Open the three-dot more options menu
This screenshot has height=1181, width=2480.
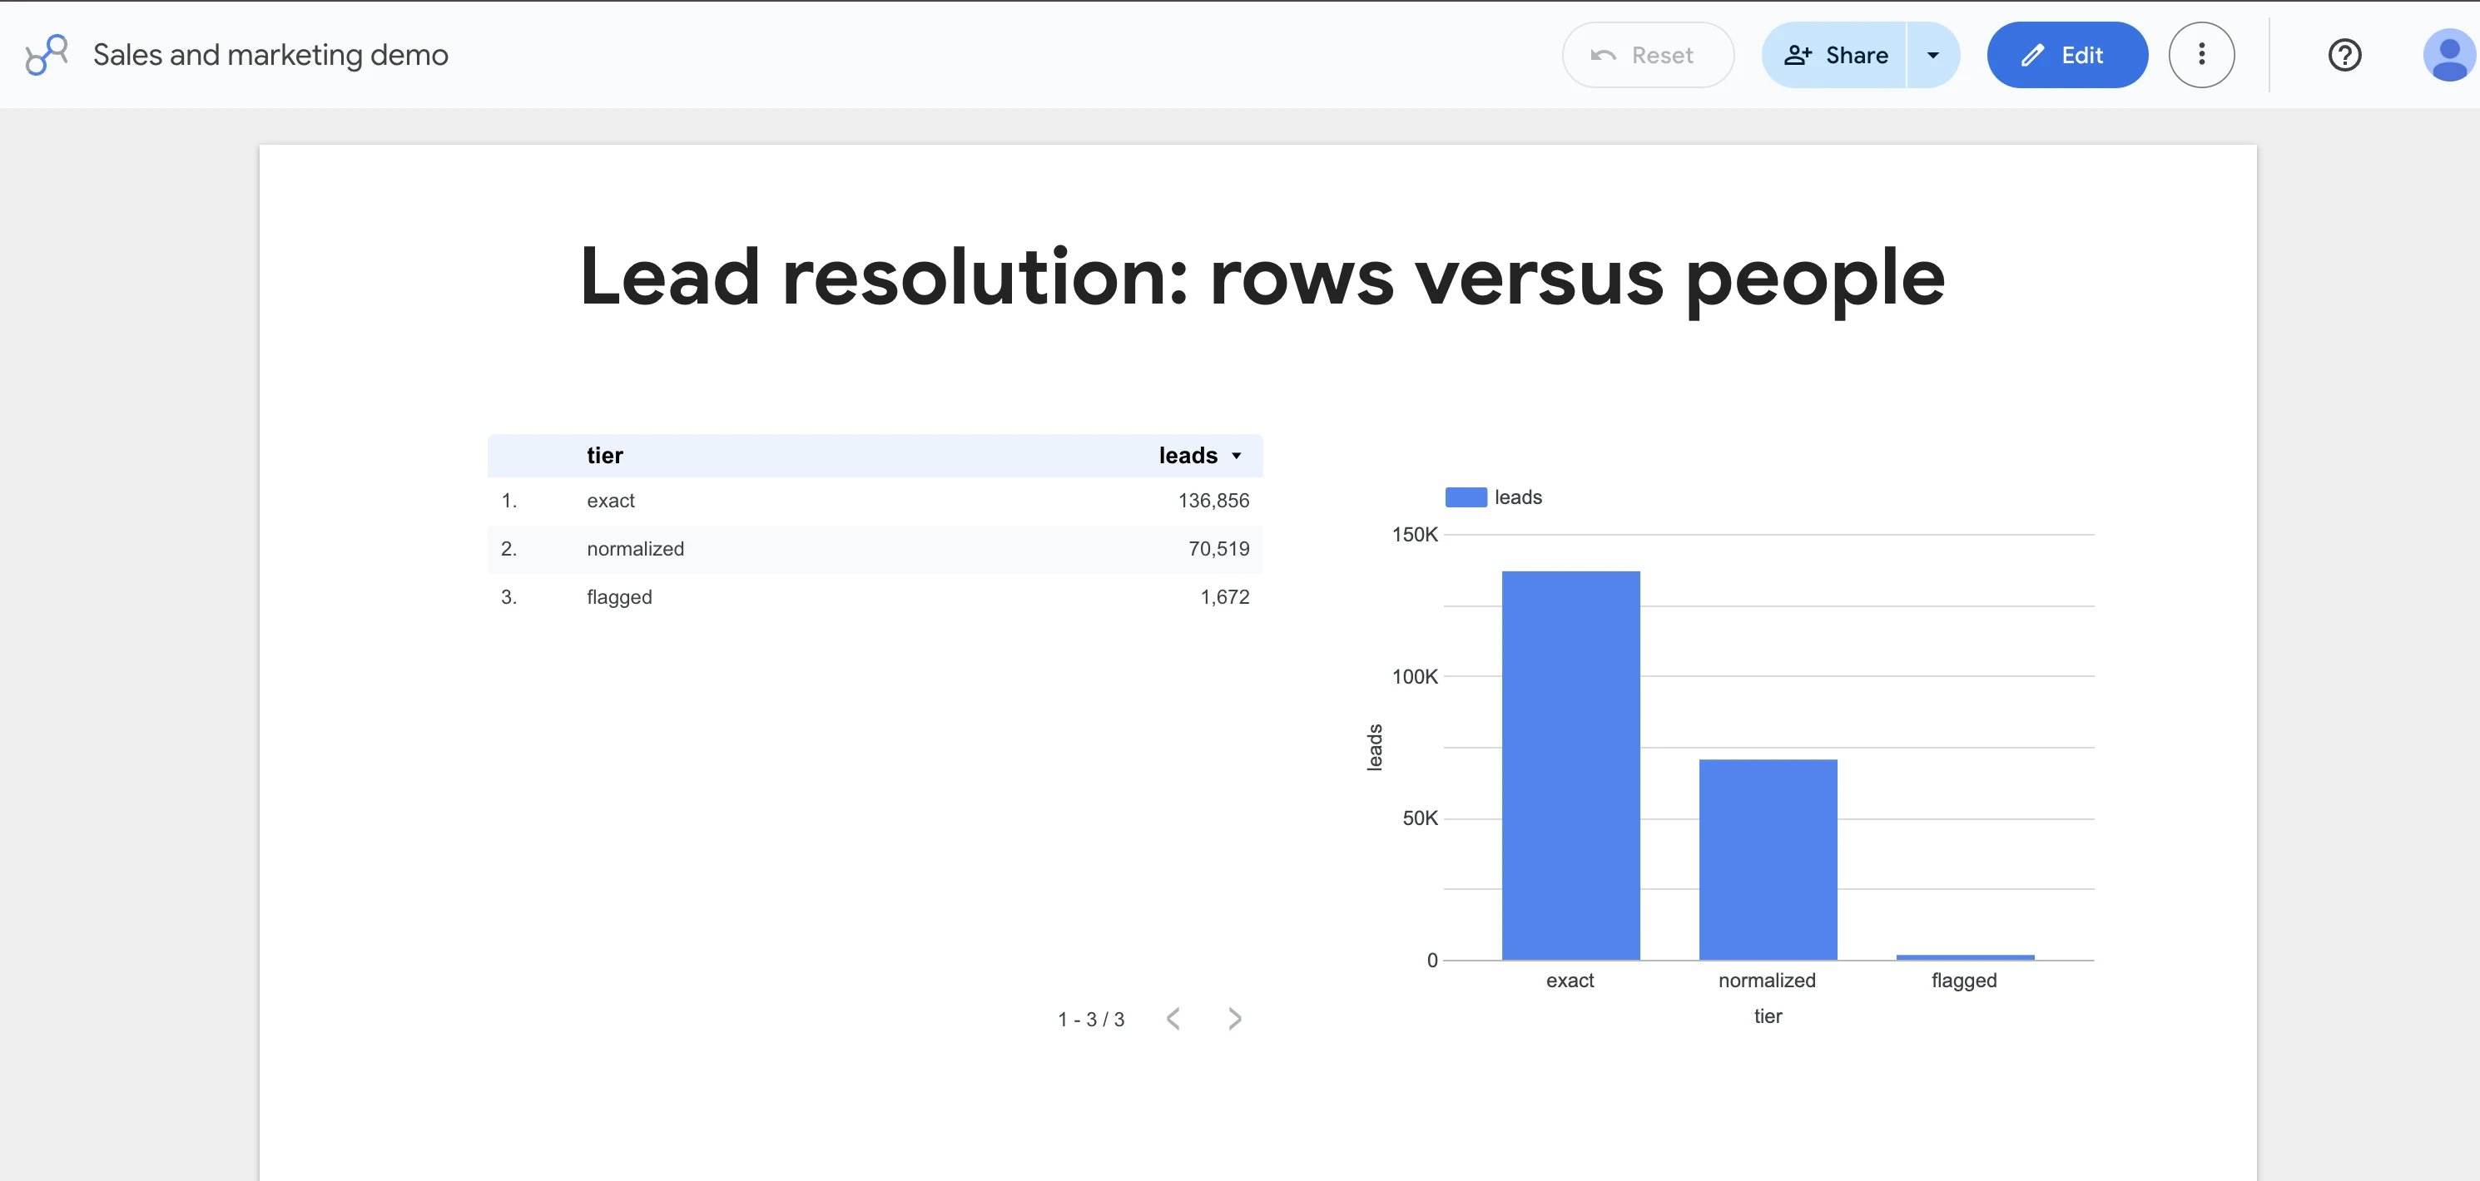coord(2201,55)
